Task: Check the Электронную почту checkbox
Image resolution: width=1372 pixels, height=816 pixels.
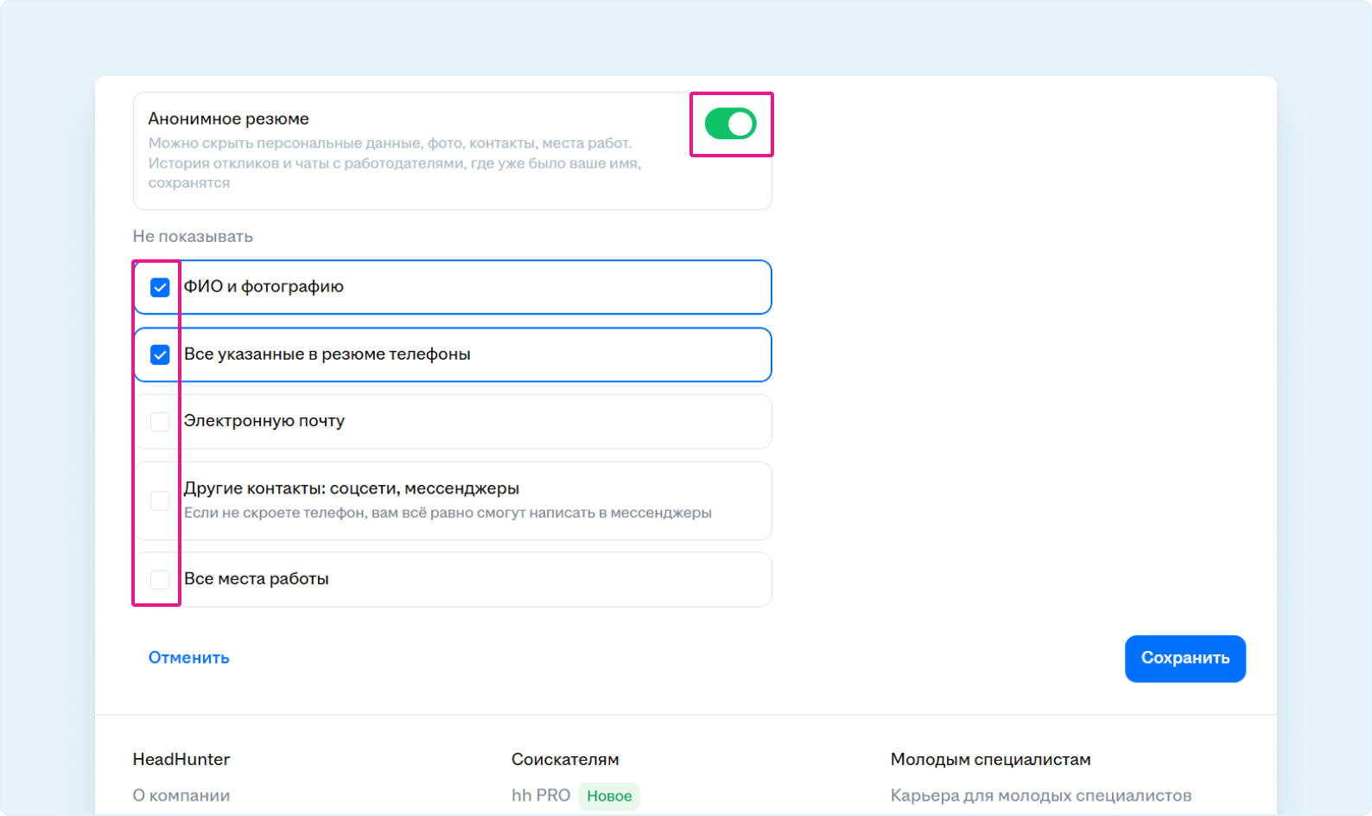Action: pyautogui.click(x=160, y=422)
